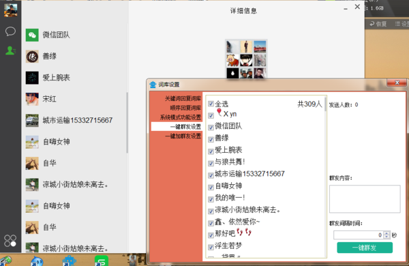The image size is (409, 266).
Task: Uncheck 自嗨女神 in the mass send list
Action: click(211, 188)
